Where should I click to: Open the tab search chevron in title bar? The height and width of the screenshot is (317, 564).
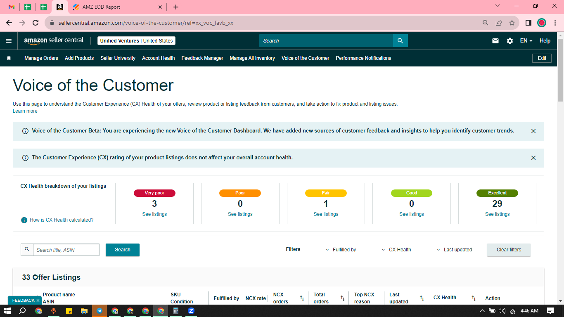pos(497,6)
